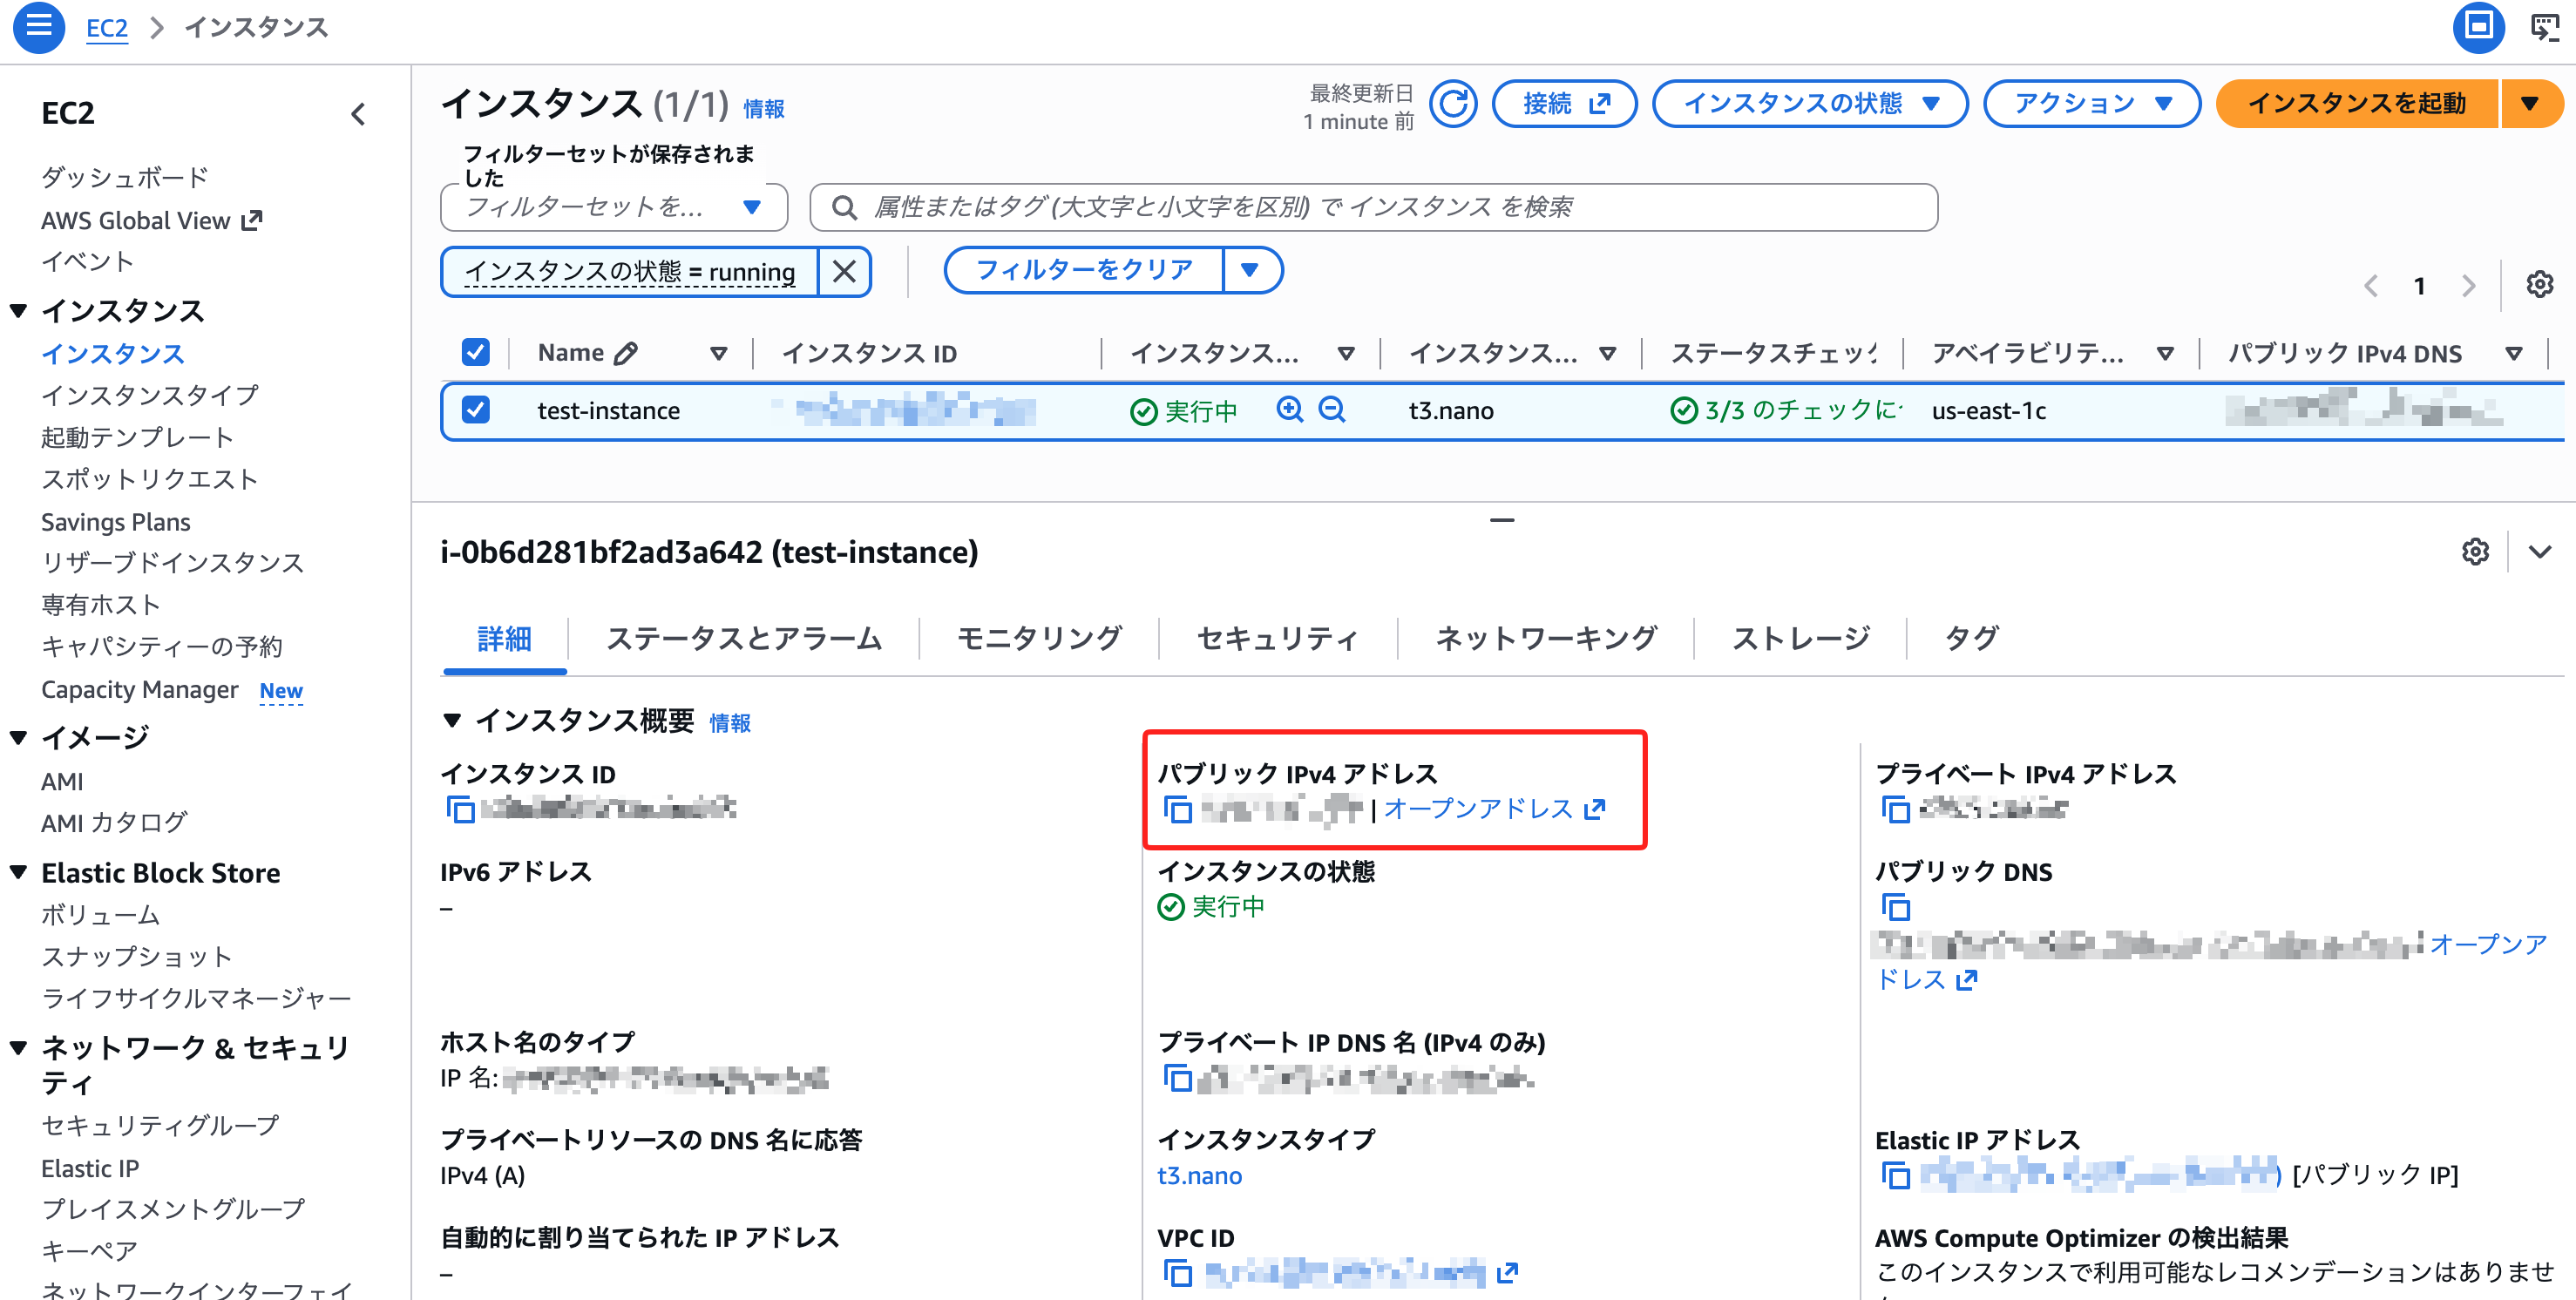Open Savings Plans in the sidebar
Viewport: 2576px width, 1300px height.
pyautogui.click(x=115, y=522)
